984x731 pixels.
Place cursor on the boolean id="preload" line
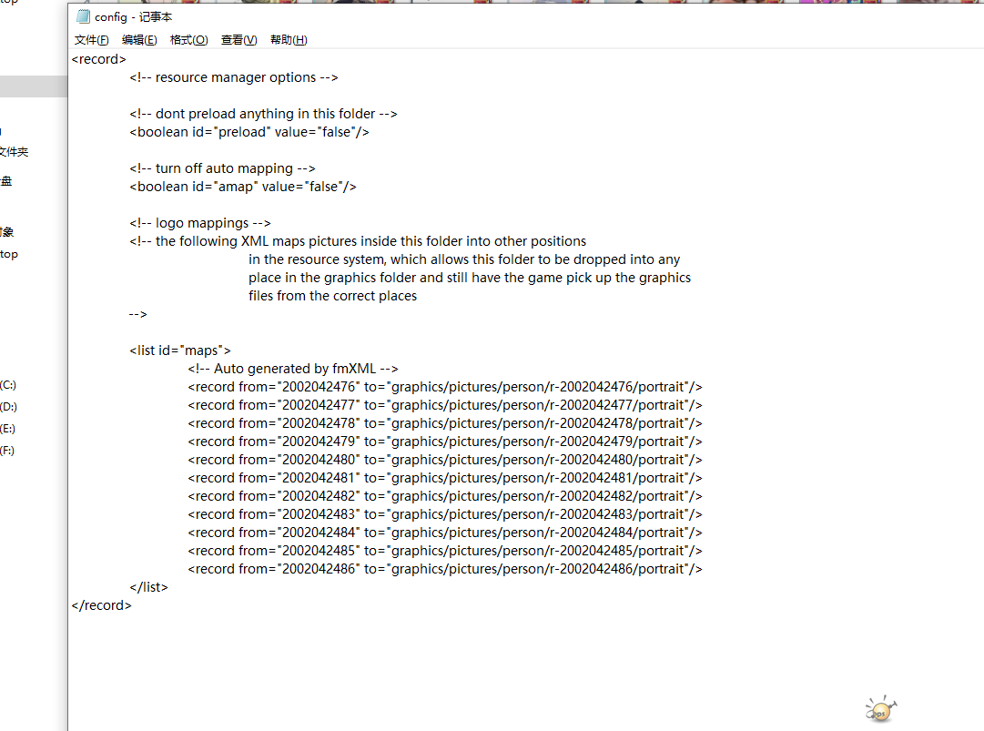[249, 132]
